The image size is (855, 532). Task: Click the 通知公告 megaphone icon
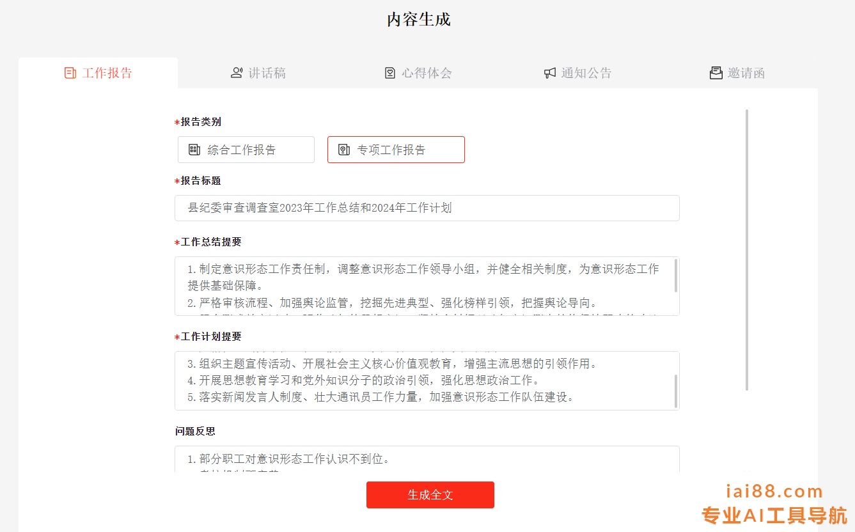[x=550, y=73]
